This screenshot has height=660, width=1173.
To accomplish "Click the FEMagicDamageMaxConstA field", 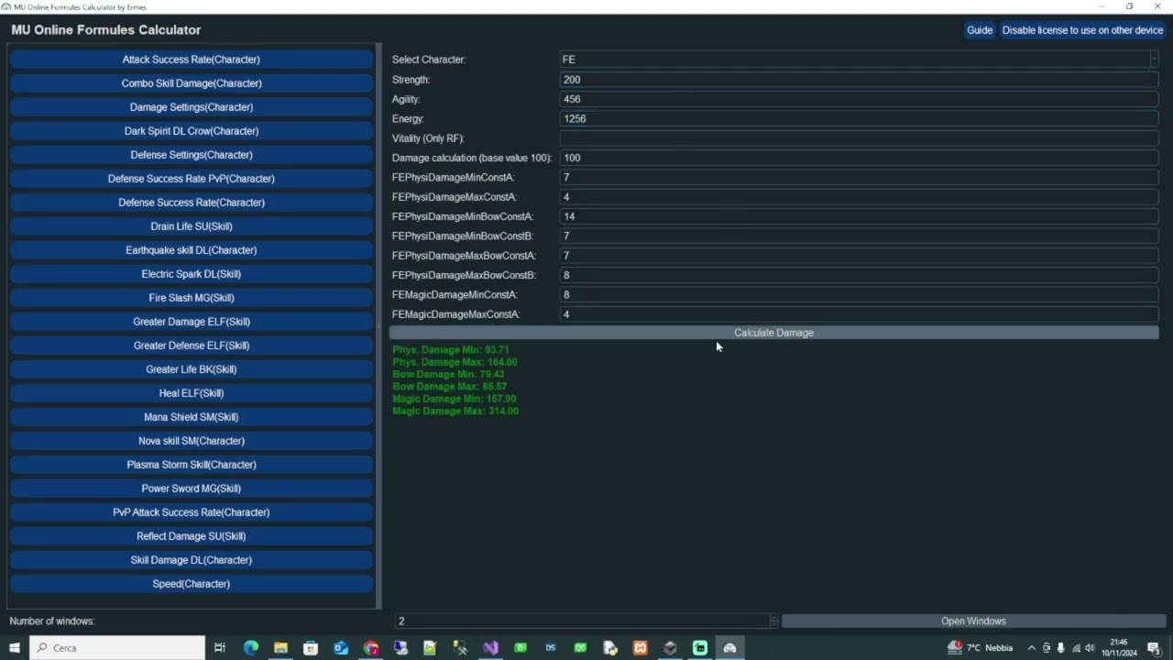I will [859, 314].
